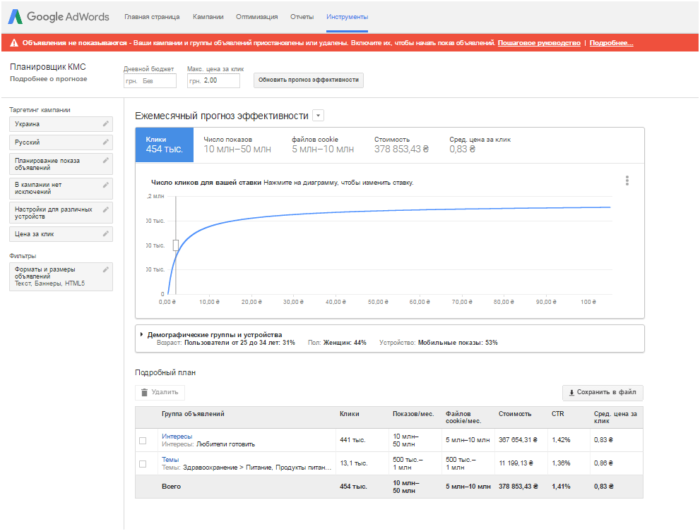Screen dimensions: 700x531
Task: Click the Всего total row label
Action: pyautogui.click(x=171, y=487)
